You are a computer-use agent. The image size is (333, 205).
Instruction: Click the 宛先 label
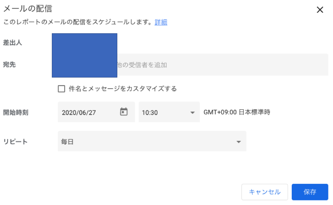click(x=9, y=65)
